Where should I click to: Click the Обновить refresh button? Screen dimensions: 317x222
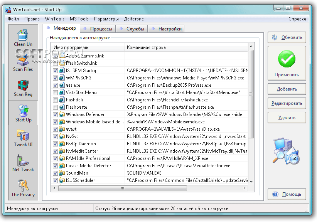pyautogui.click(x=287, y=37)
